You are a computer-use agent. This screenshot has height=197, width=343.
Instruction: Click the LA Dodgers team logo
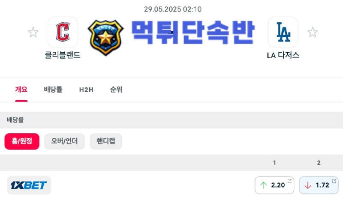coord(283,32)
